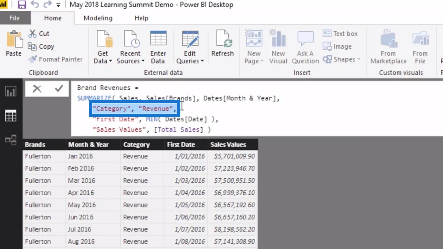Open the Help ribbon tab
Image resolution: width=443 pixels, height=249 pixels.
click(141, 18)
